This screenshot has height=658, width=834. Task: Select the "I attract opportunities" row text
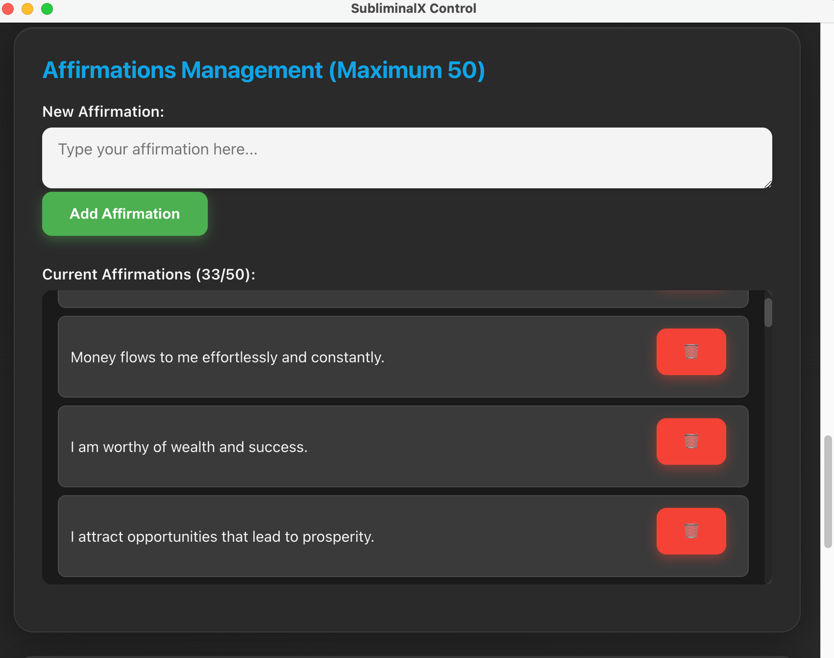pos(222,537)
